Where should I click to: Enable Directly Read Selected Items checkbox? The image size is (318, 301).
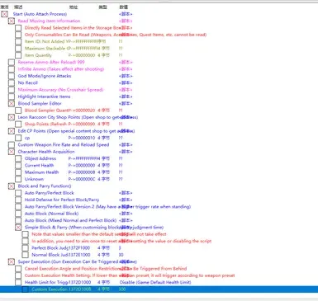(x=18, y=28)
